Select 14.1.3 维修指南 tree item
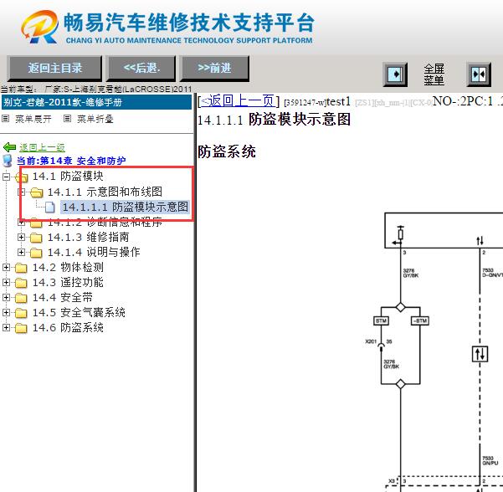503x492 pixels. click(88, 237)
